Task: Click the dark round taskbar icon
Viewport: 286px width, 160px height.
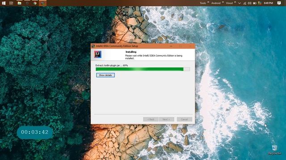Action: (27, 3)
